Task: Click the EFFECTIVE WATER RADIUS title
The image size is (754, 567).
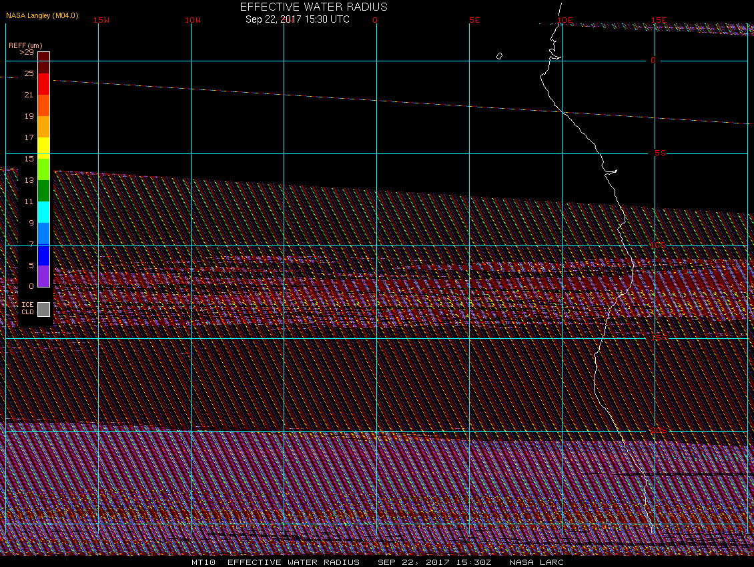Action: pos(314,7)
